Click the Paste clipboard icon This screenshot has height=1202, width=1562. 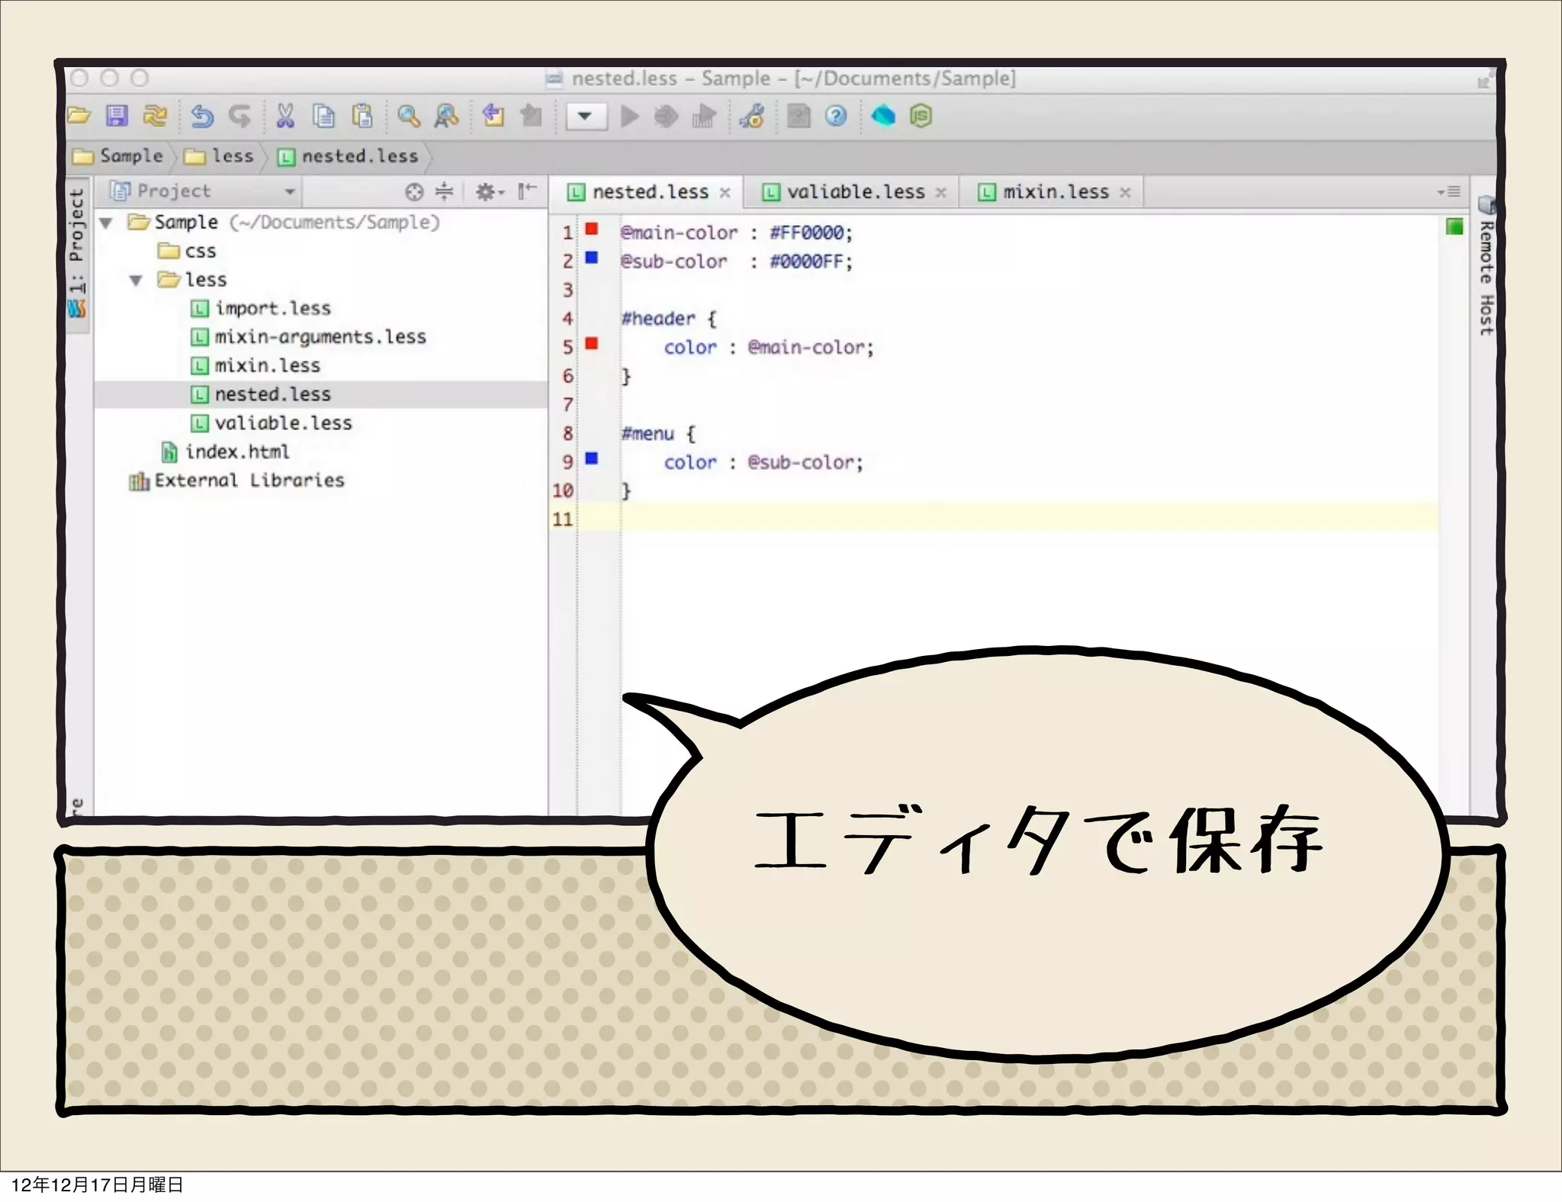coord(362,116)
